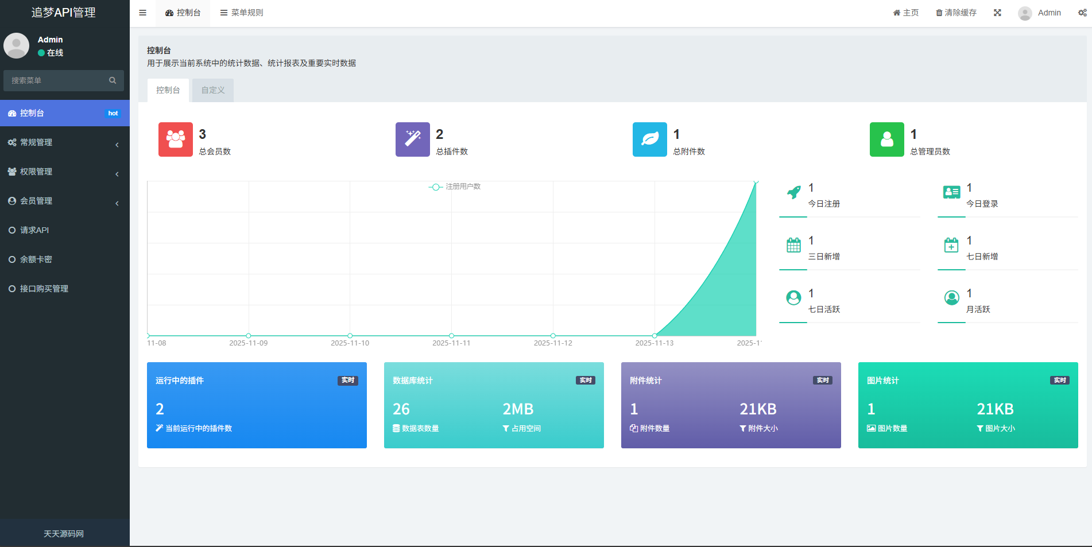The height and width of the screenshot is (547, 1092).
Task: Click the rocket 今日注册 icon
Action: click(793, 193)
